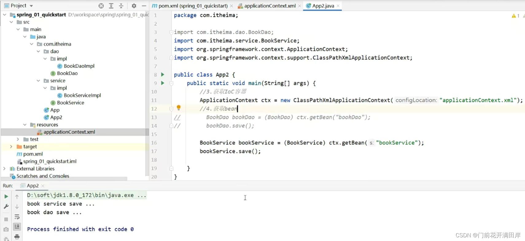Toggle fold marker at line 12 comment
This screenshot has height=241, width=525.
(171, 109)
